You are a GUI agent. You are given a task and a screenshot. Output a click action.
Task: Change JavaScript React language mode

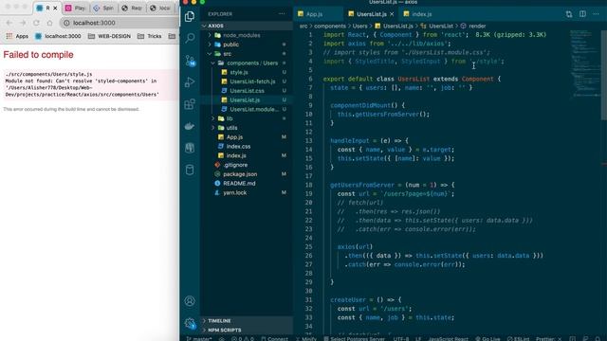click(448, 339)
